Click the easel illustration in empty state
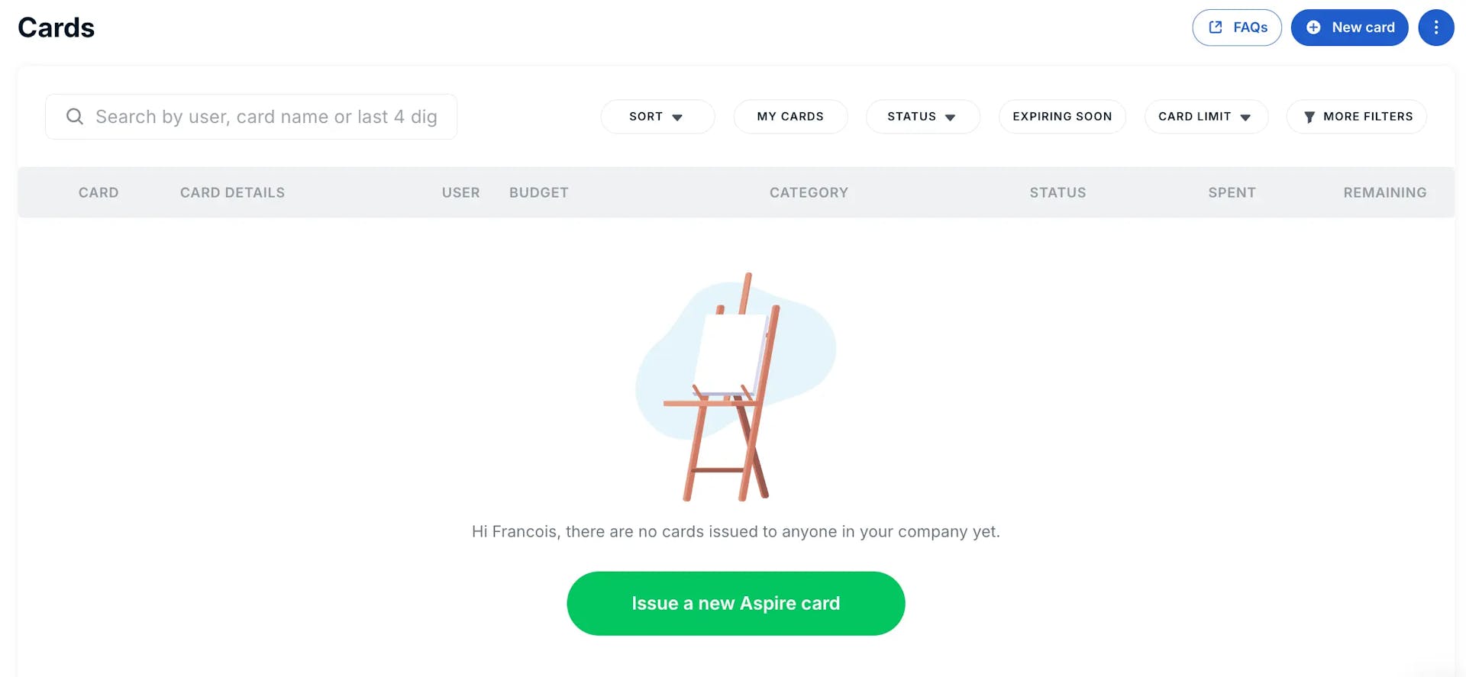 pos(735,385)
